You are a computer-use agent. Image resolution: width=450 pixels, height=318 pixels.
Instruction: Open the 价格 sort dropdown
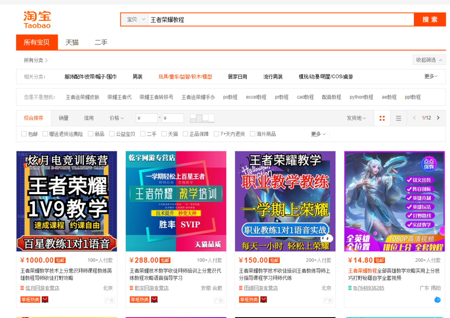point(117,118)
